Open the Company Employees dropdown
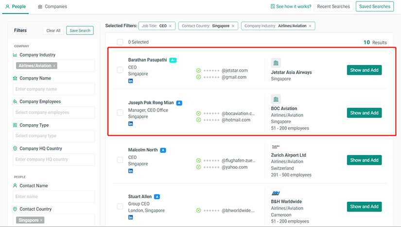 click(54, 113)
